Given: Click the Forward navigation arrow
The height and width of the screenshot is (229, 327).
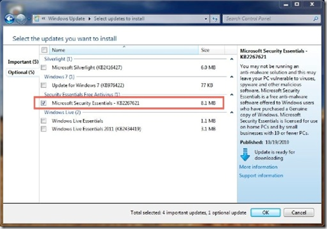Looking at the screenshot, I should (21, 19).
